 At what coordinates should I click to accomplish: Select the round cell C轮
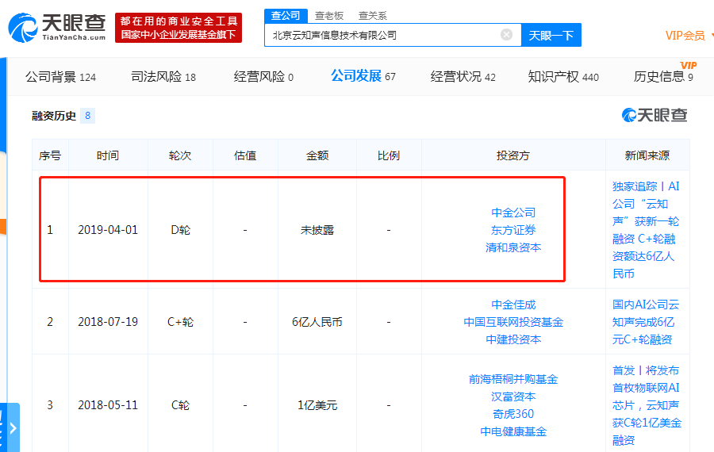point(180,405)
